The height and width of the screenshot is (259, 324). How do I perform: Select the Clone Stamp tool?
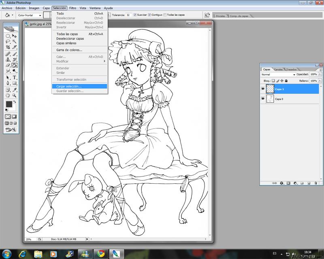[8, 59]
